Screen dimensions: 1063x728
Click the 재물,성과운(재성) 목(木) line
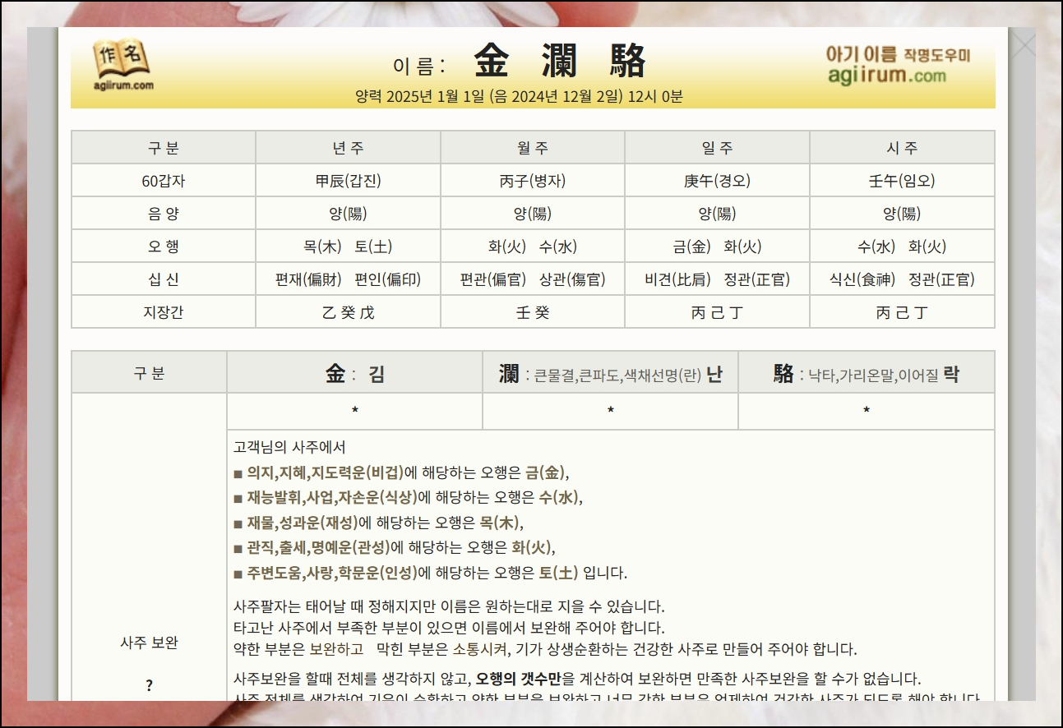click(x=378, y=523)
